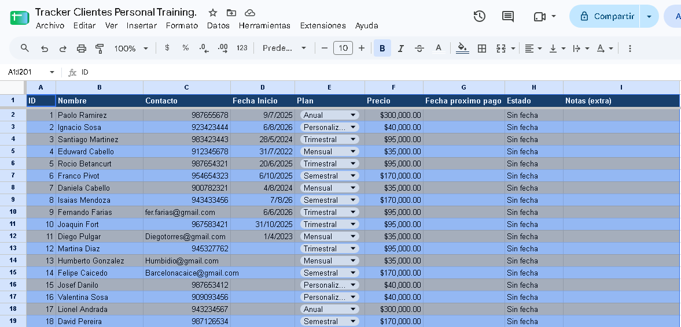Click the document title Tracker Clientes
681x327 pixels.
pos(116,12)
